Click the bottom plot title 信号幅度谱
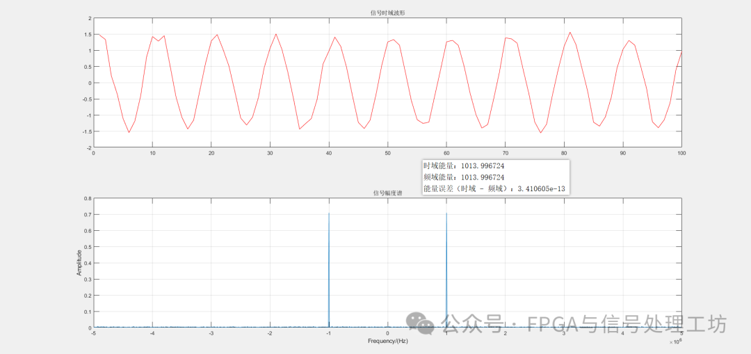Image resolution: width=751 pixels, height=354 pixels. click(x=387, y=193)
